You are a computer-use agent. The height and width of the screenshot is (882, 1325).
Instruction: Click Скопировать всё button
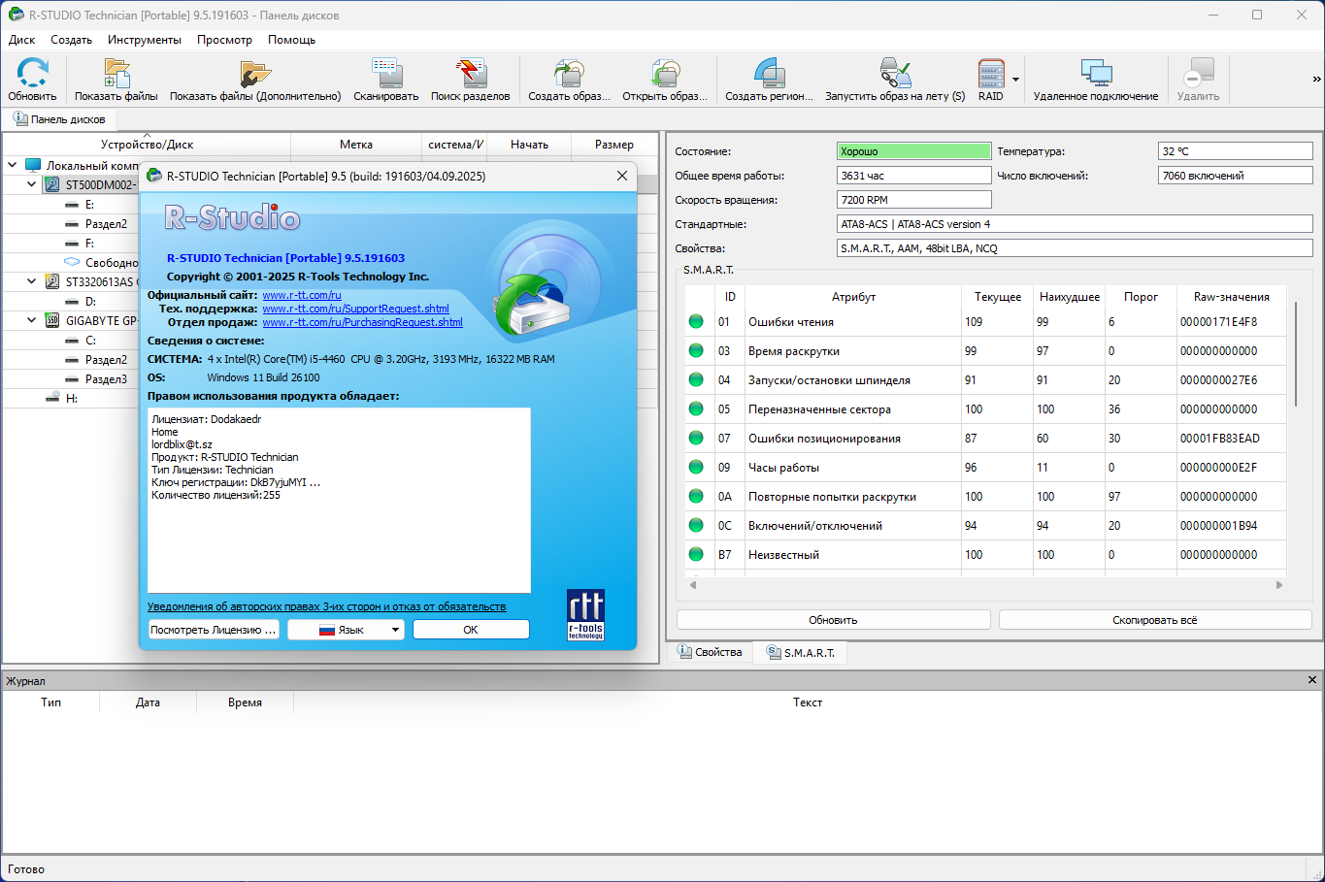pyautogui.click(x=1155, y=620)
